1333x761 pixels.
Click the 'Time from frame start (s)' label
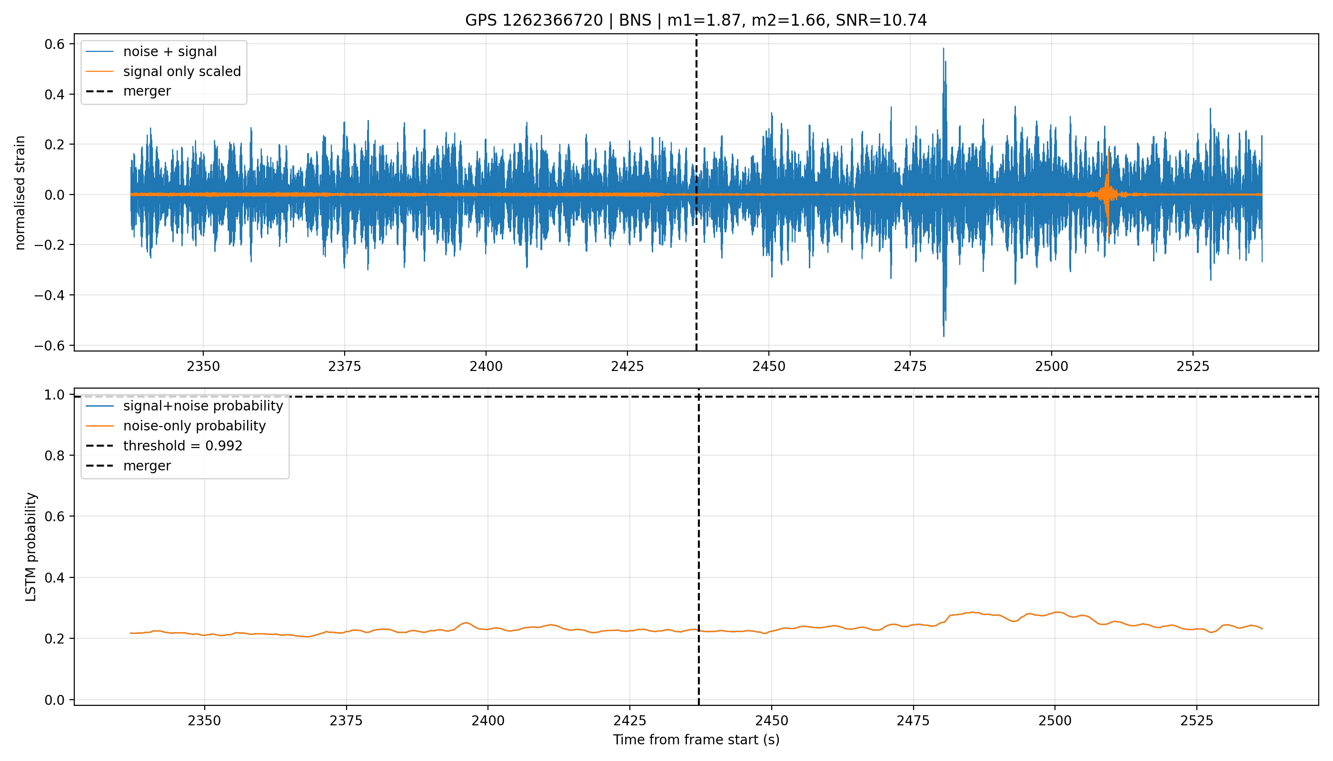696,740
